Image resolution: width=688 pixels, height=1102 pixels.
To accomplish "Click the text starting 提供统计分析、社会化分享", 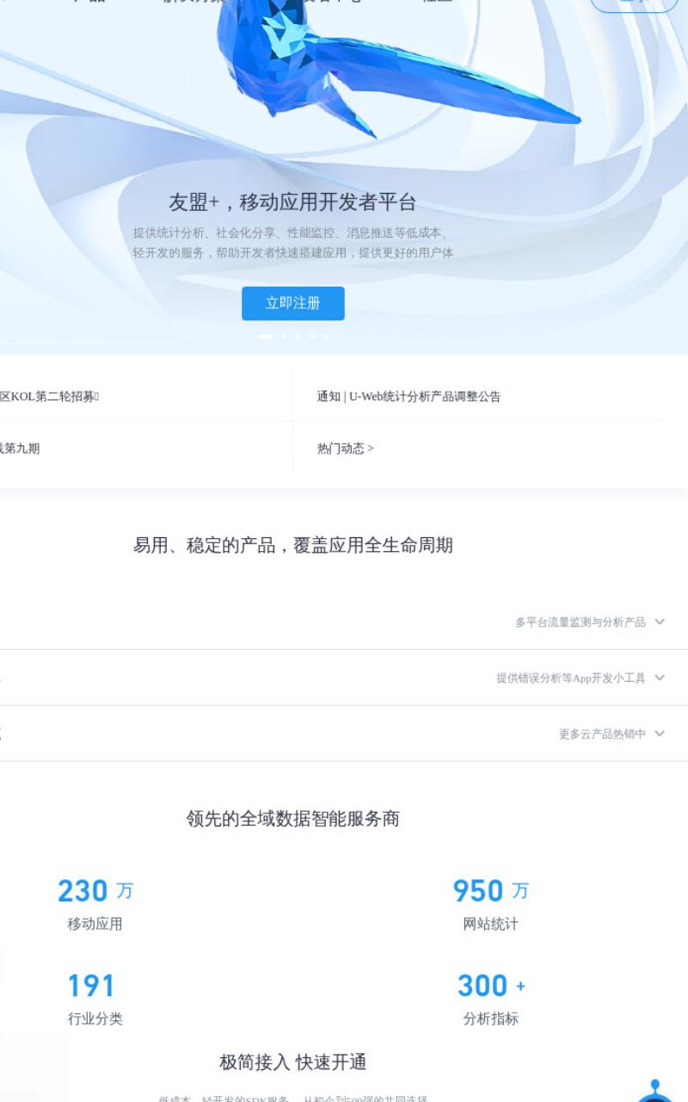I will pyautogui.click(x=292, y=243).
